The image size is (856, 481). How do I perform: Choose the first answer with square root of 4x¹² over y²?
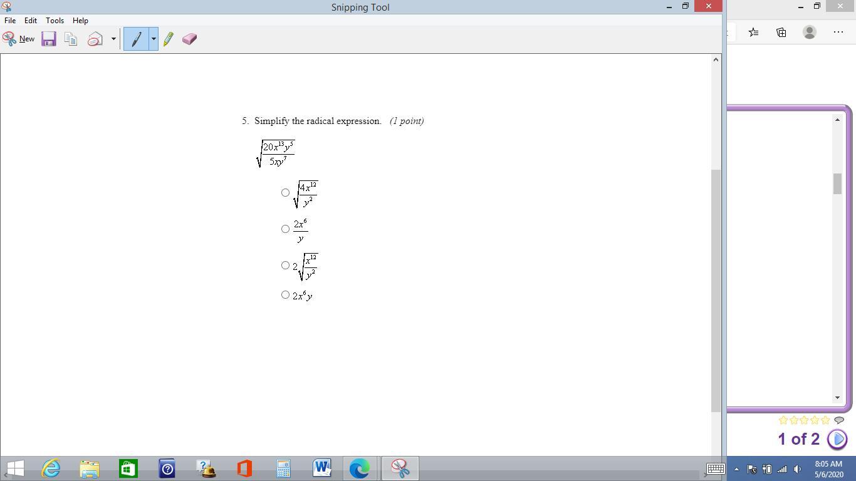[x=285, y=193]
